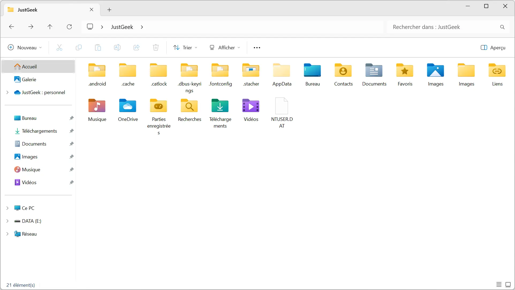Viewport: 515px width, 290px height.
Task: Open the more options ellipsis menu
Action: (x=257, y=47)
